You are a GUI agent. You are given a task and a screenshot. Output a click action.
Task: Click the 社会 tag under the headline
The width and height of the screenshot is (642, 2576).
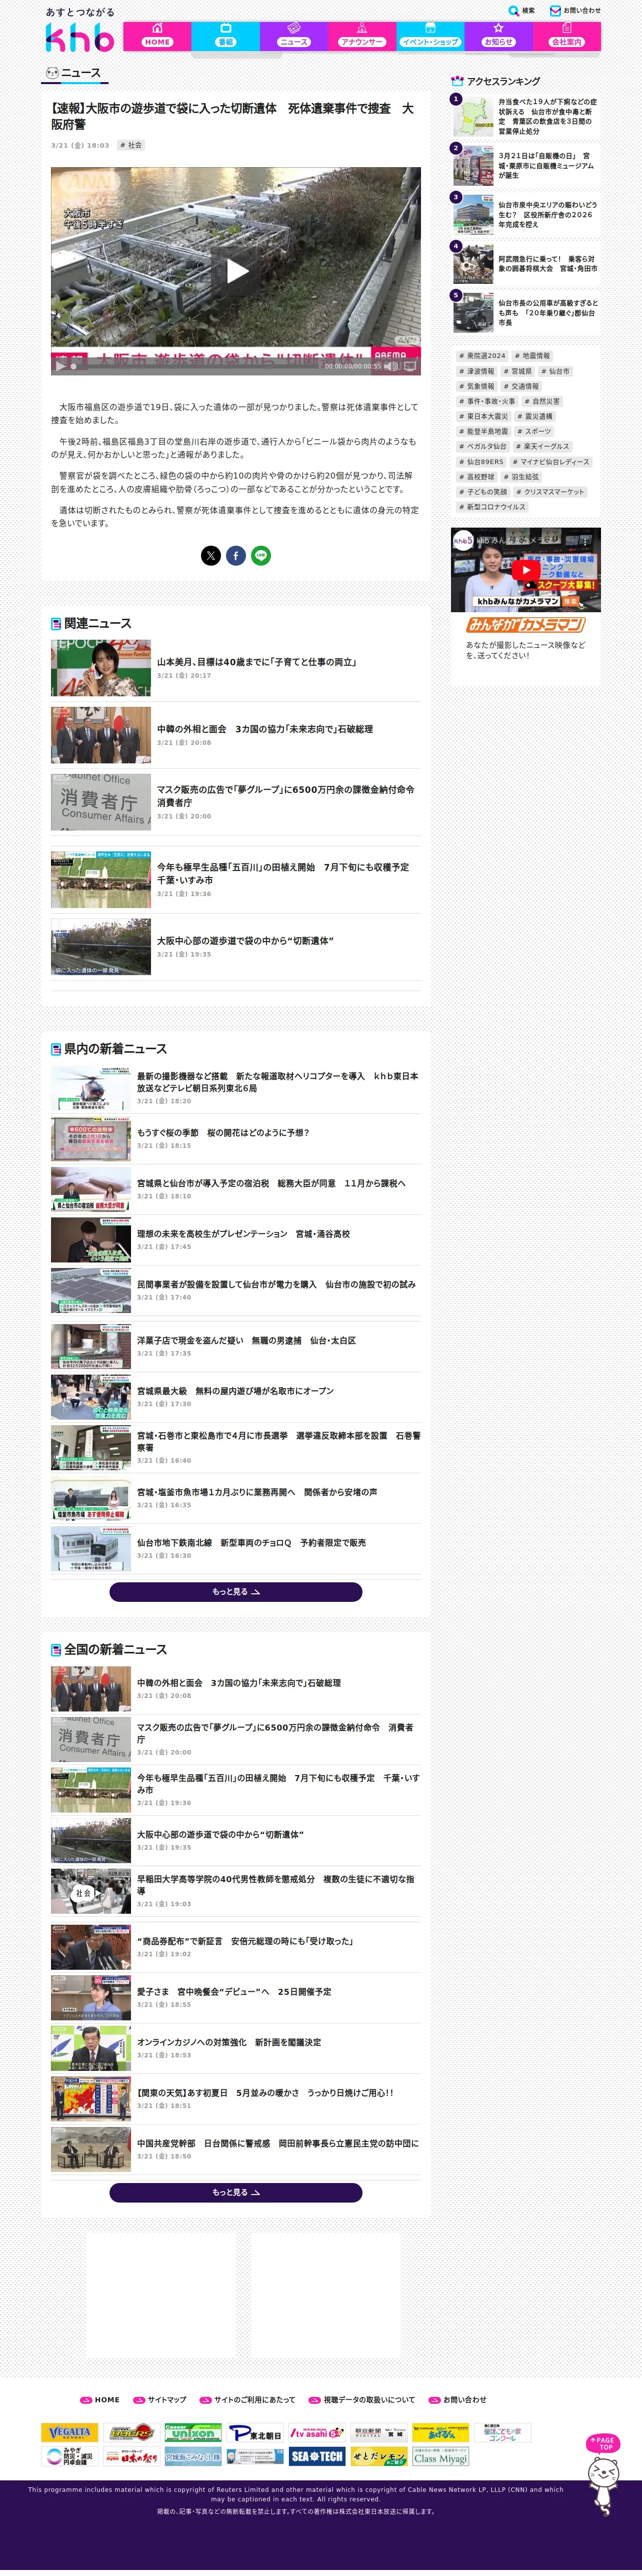pyautogui.click(x=132, y=145)
